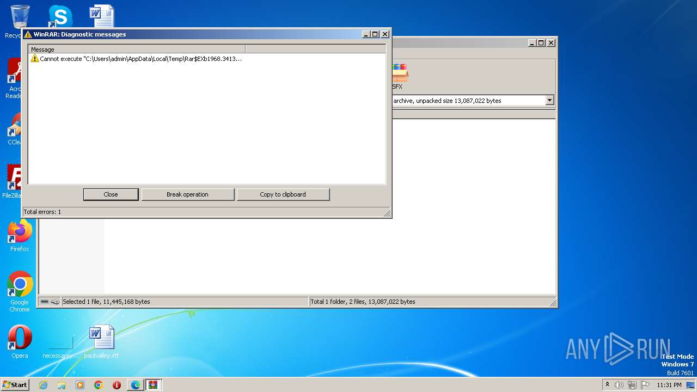The height and width of the screenshot is (392, 697).
Task: Open the Recycle Bin desktop icon
Action: click(x=20, y=21)
